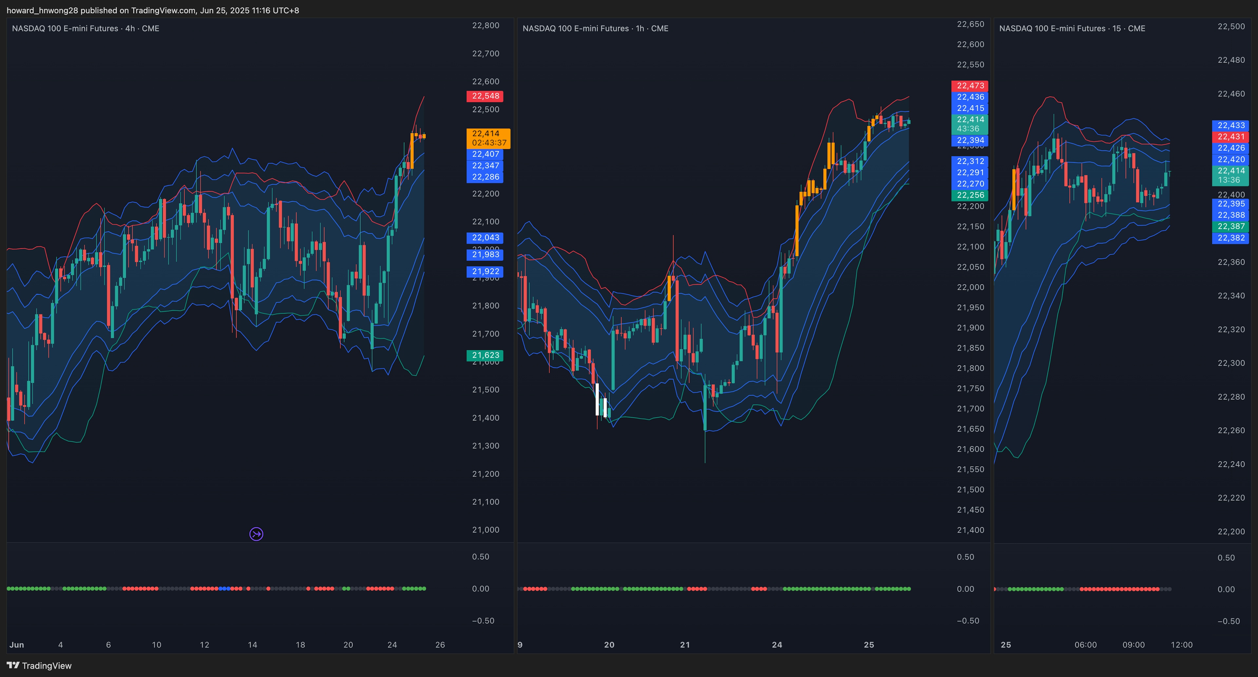Click the blue 22,436 price label
1258x677 pixels.
(x=970, y=97)
